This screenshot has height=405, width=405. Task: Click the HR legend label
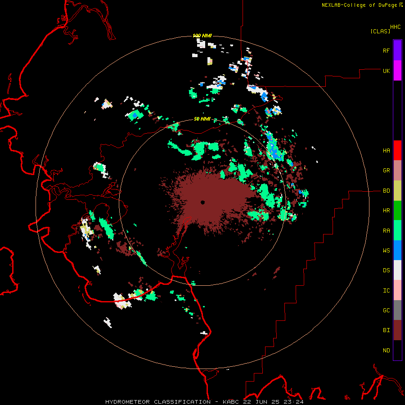pyautogui.click(x=386, y=211)
